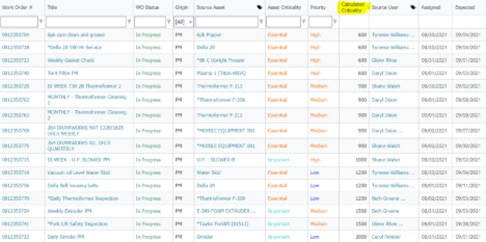This screenshot has width=486, height=242.
Task: Select the calculated criticality value 2000
Action: 361,237
